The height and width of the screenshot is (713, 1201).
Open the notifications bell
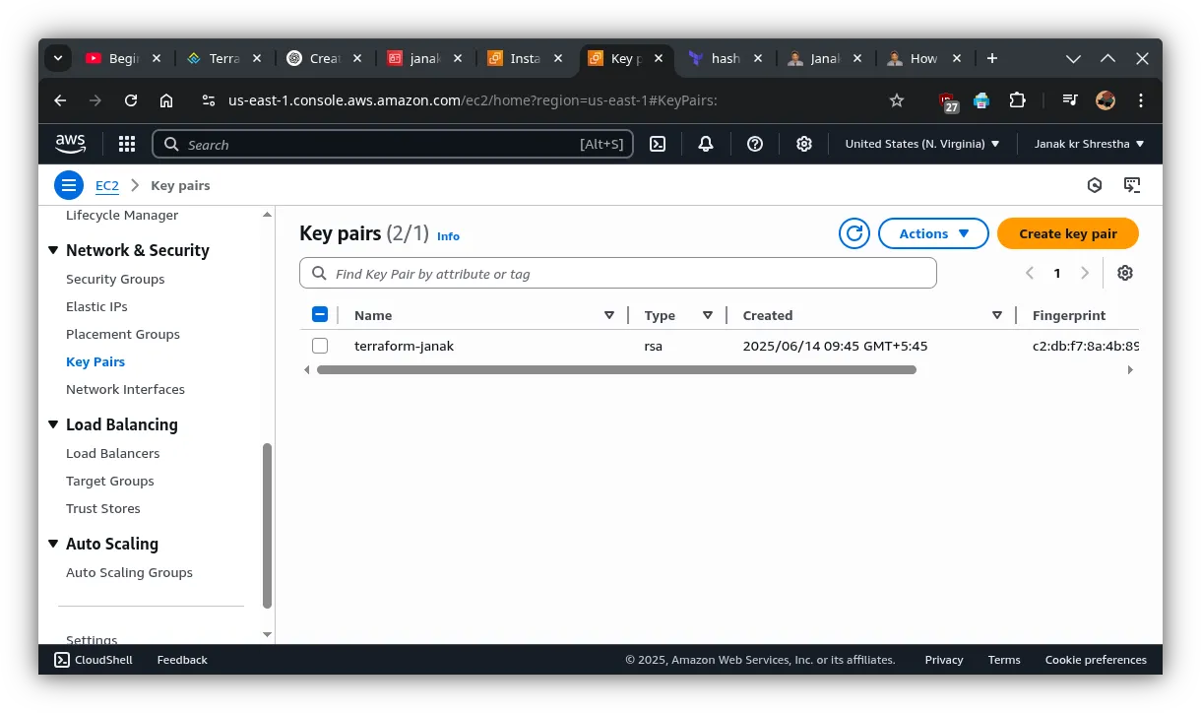tap(705, 144)
